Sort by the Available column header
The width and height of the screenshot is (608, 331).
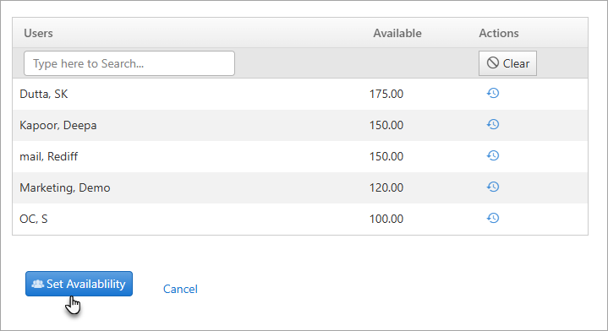pyautogui.click(x=397, y=33)
